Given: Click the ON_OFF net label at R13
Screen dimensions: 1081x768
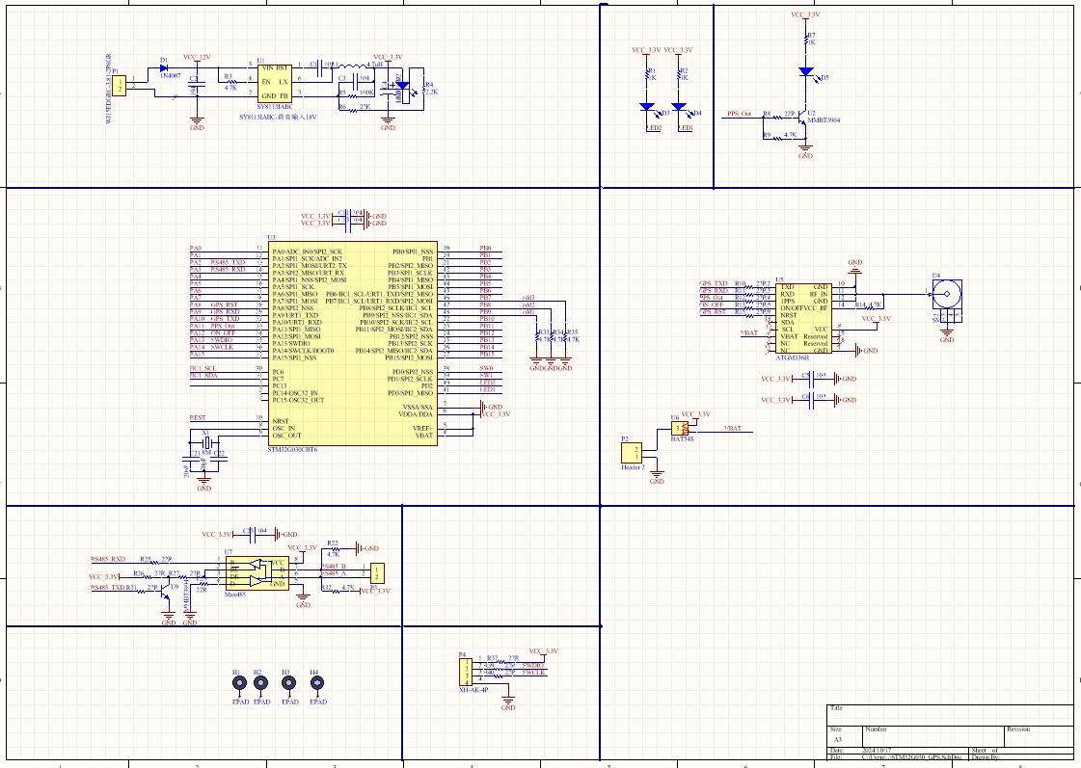Looking at the screenshot, I should (x=712, y=305).
